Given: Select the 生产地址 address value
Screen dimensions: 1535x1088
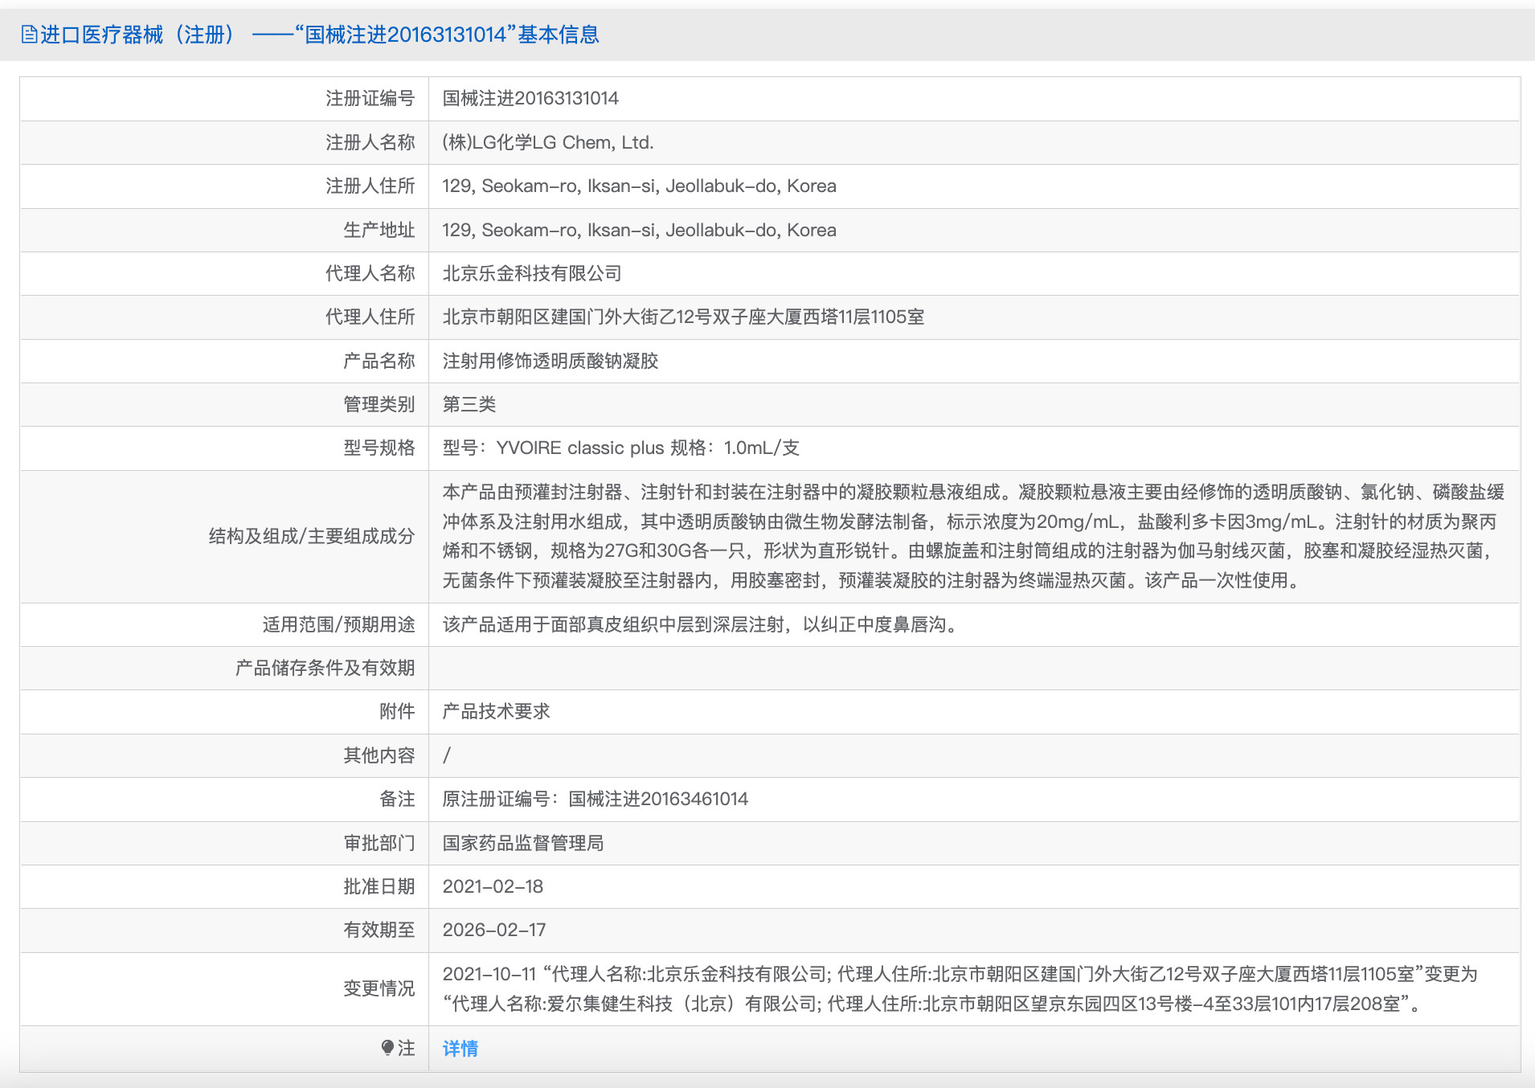Looking at the screenshot, I should (640, 230).
